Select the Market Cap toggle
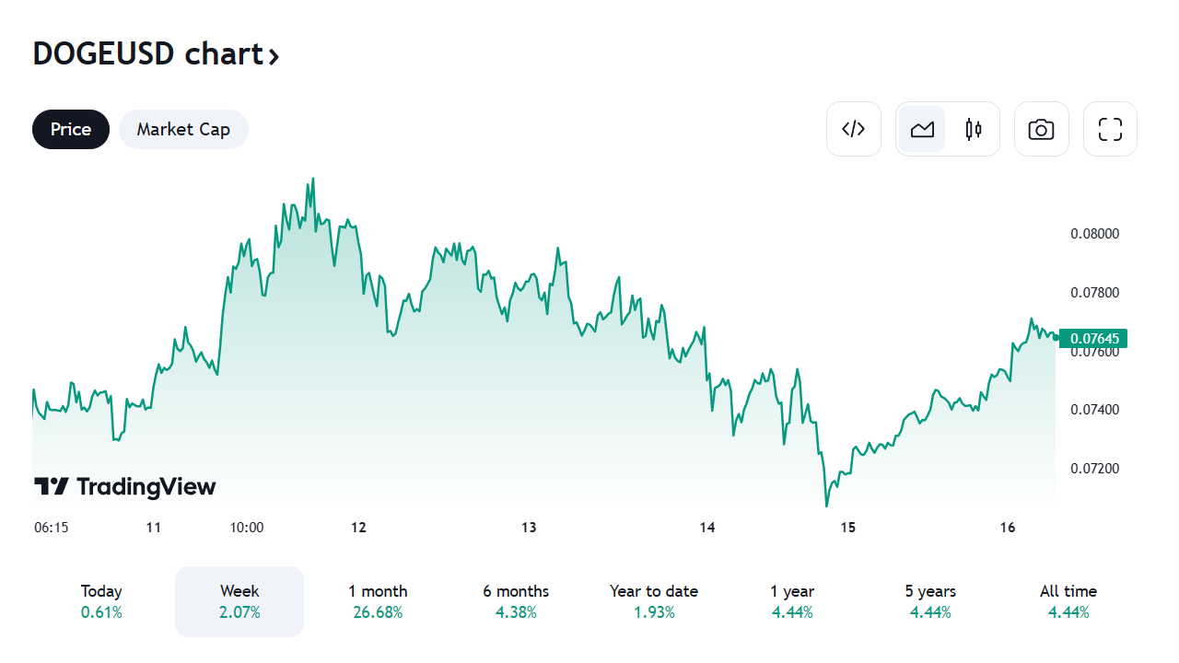This screenshot has height=663, width=1179. pyautogui.click(x=183, y=129)
